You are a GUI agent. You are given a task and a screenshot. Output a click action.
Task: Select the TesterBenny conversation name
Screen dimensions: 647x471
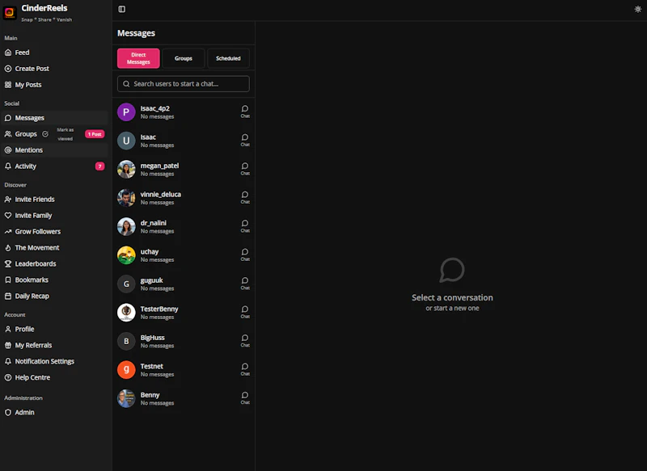pos(159,309)
